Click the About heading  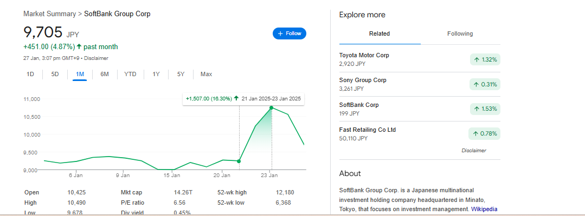point(350,173)
